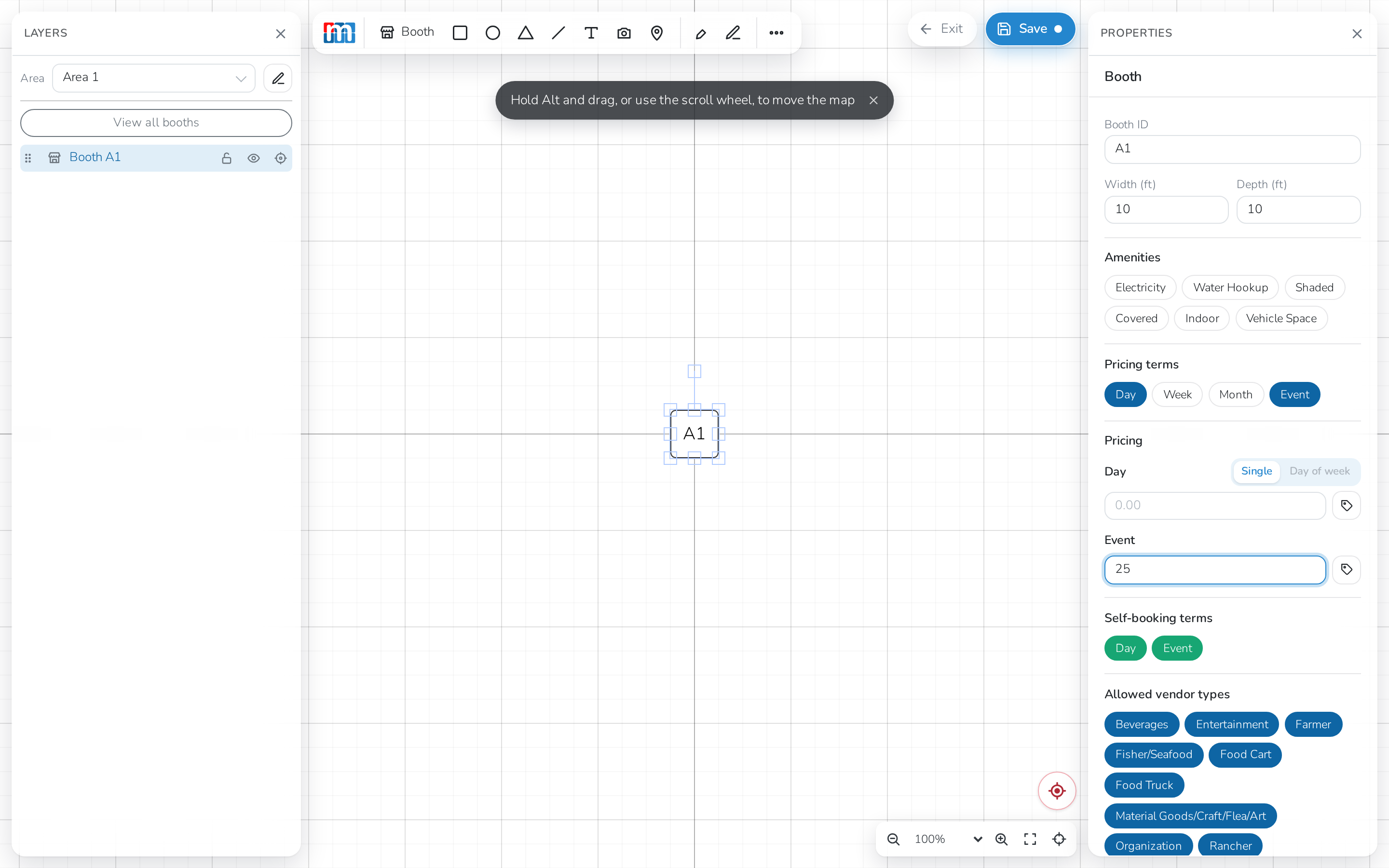The image size is (1389, 868).
Task: Select the Booth tool in toolbar
Action: 407,32
